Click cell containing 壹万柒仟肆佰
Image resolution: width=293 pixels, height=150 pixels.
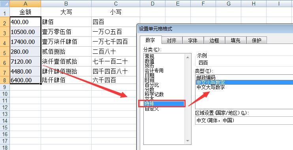(x=66, y=42)
